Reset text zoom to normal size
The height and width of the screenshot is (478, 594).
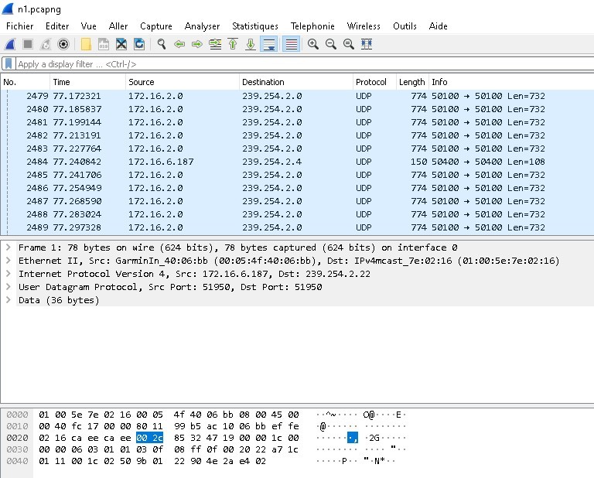tap(349, 44)
